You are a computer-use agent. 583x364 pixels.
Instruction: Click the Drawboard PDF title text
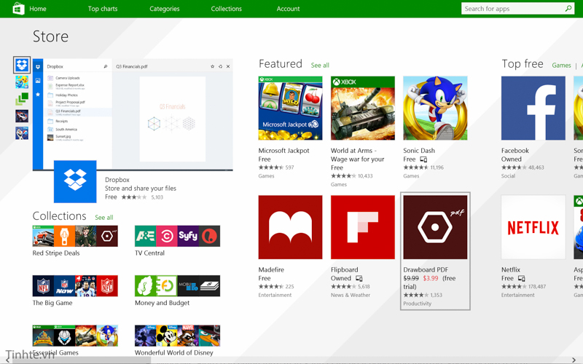click(426, 269)
